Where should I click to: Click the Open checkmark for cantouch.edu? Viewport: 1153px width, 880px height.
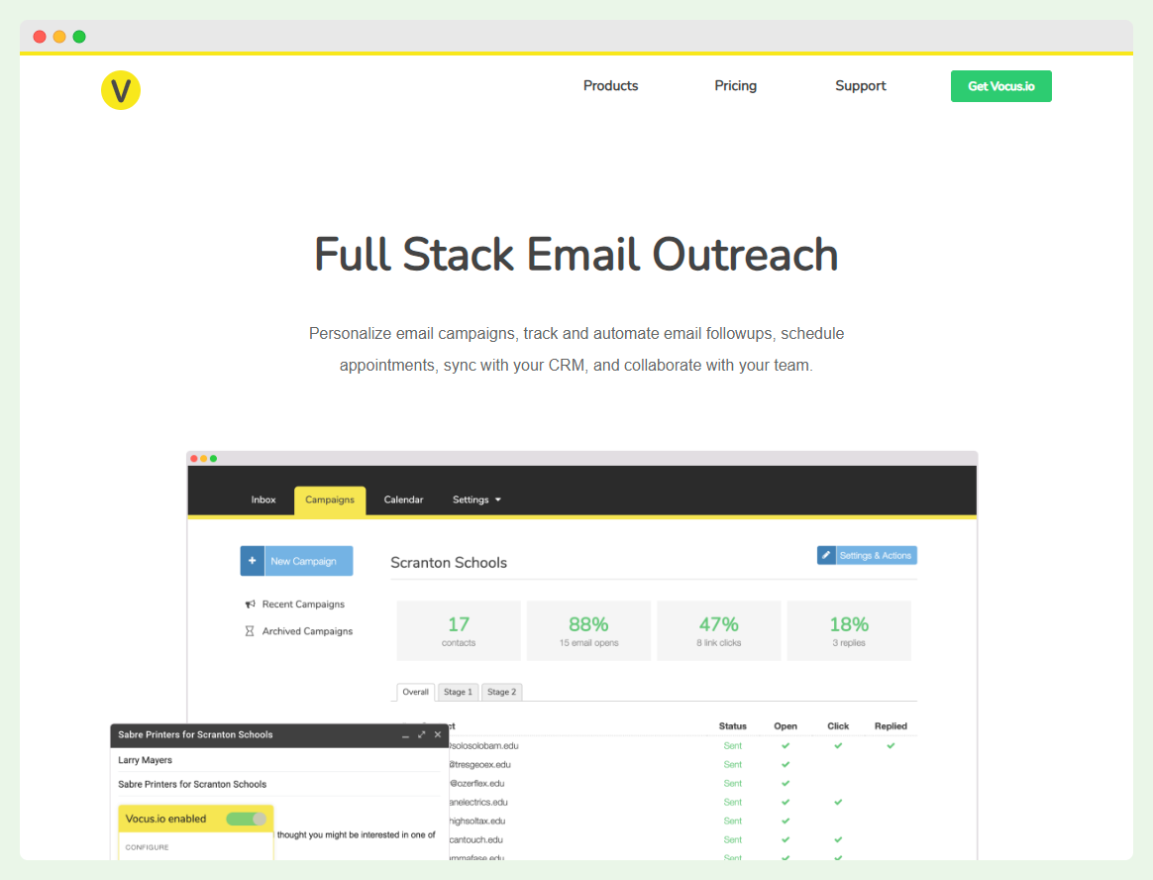pos(786,839)
